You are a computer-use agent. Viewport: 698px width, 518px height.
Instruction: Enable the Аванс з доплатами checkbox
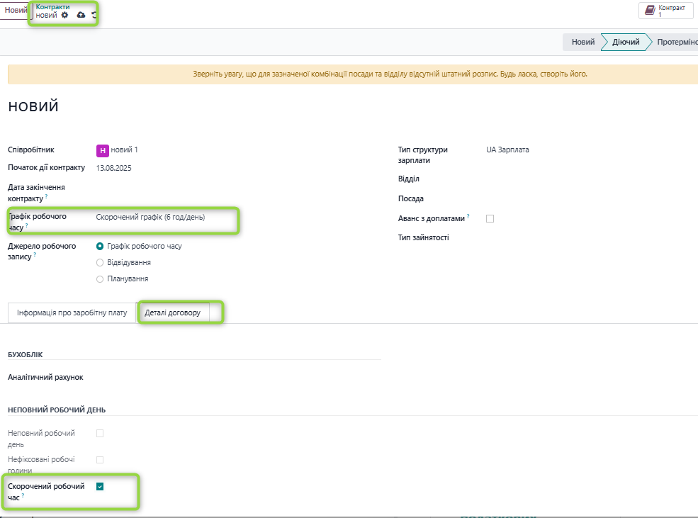click(490, 219)
